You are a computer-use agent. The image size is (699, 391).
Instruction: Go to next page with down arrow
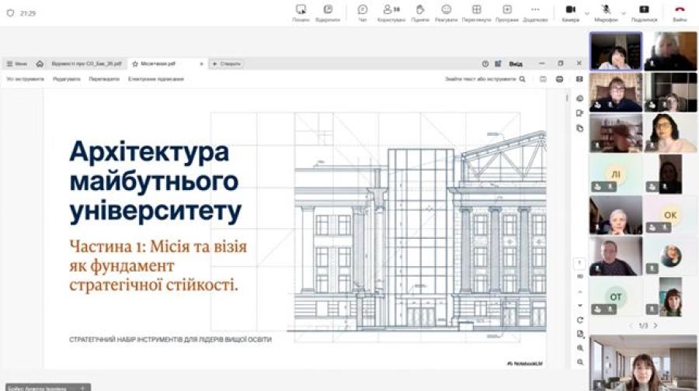[x=580, y=306]
